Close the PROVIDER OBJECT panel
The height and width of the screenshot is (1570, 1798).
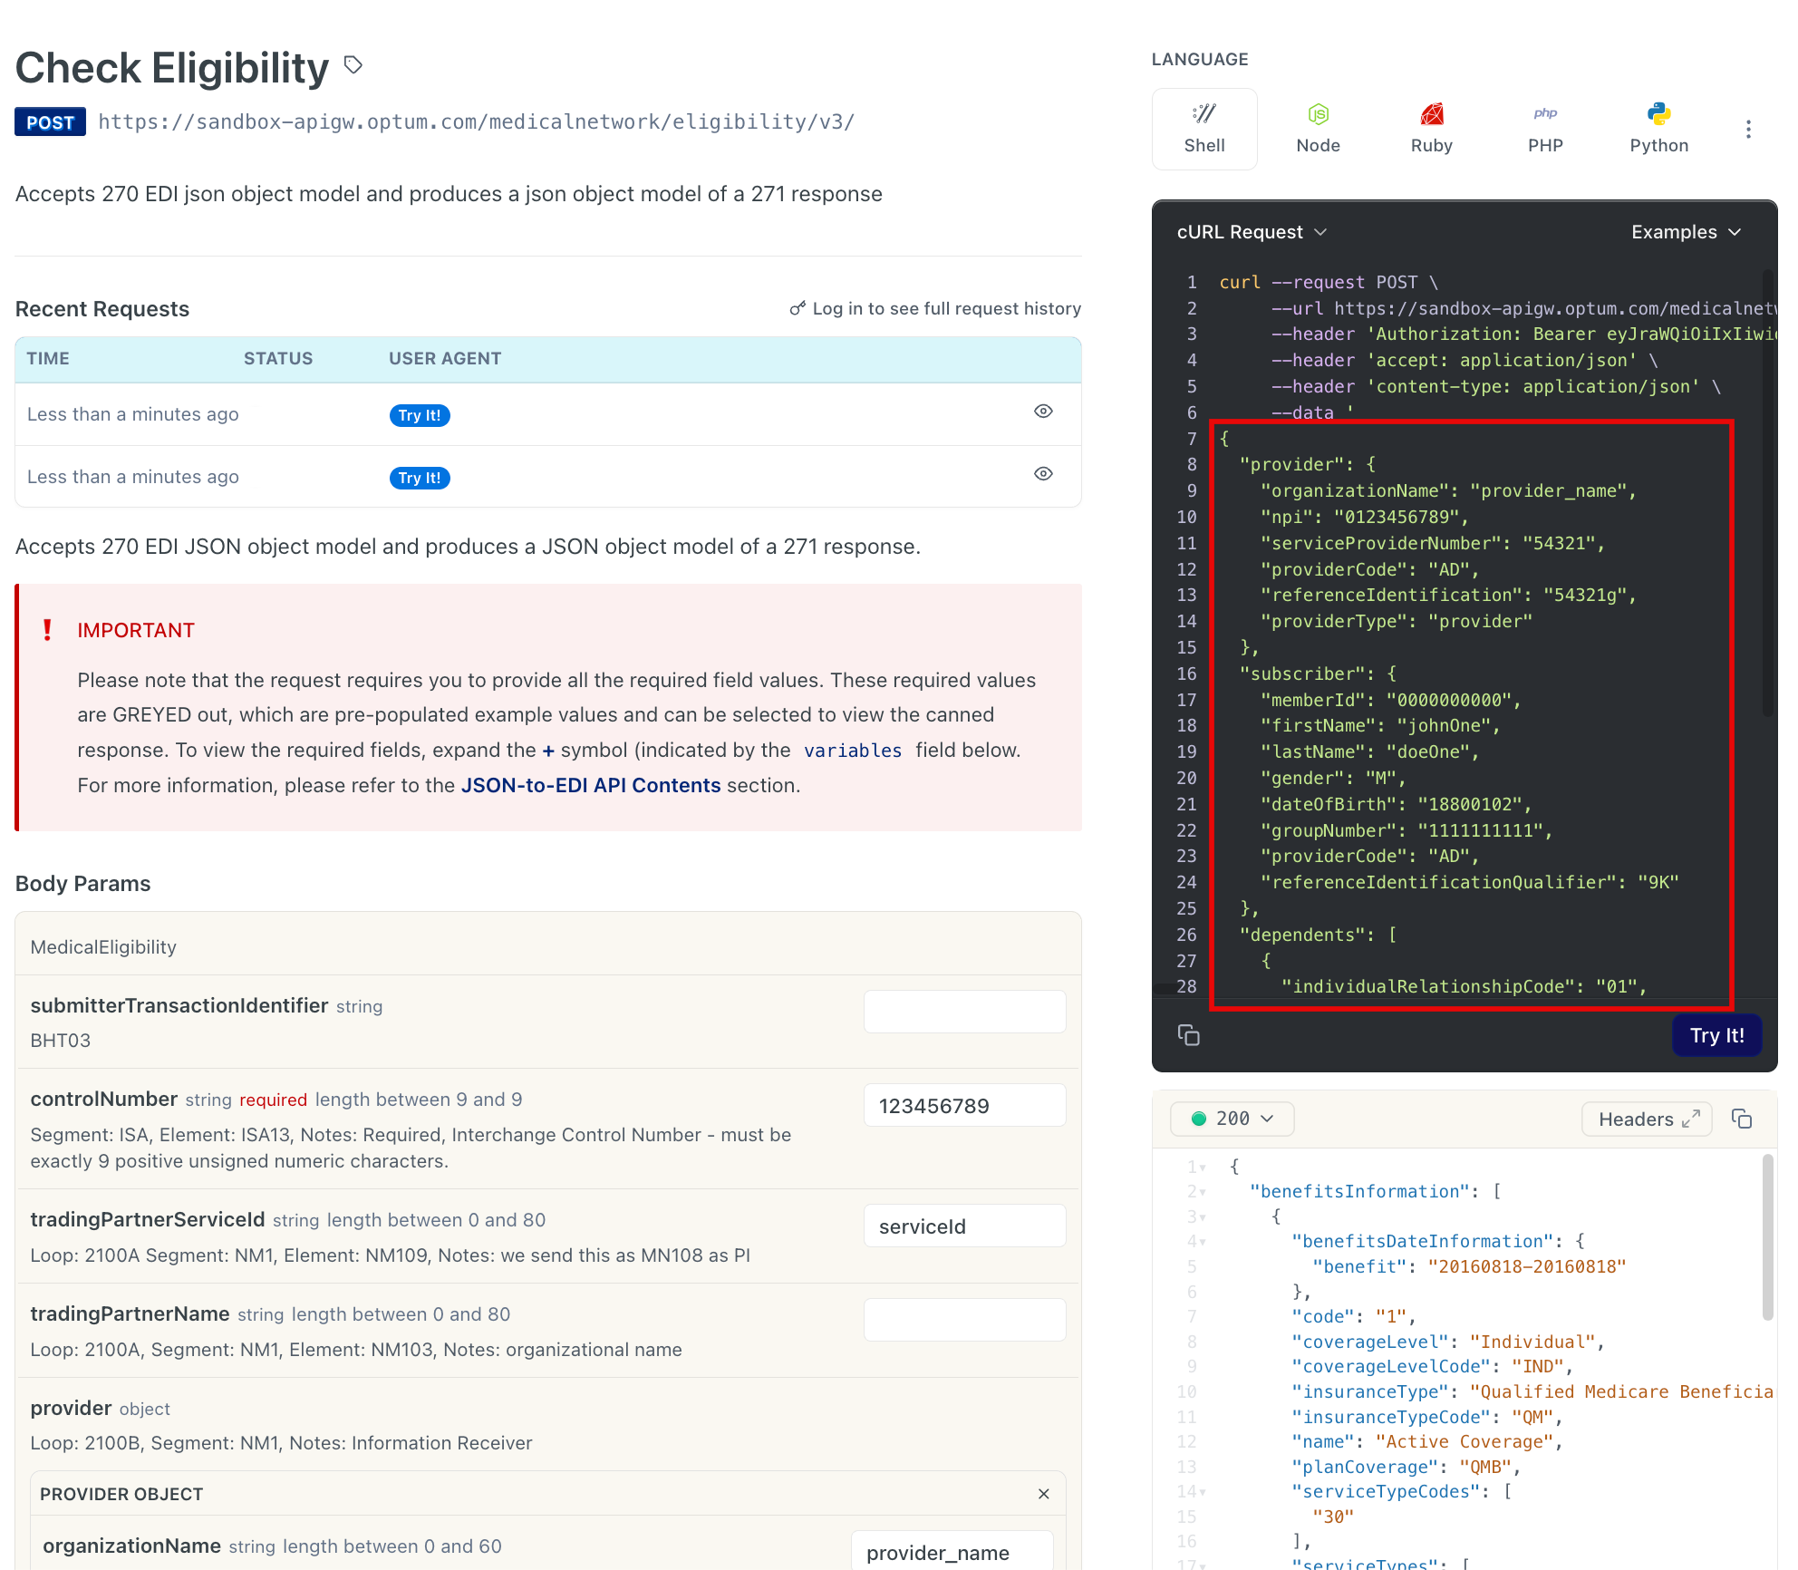1043,1494
